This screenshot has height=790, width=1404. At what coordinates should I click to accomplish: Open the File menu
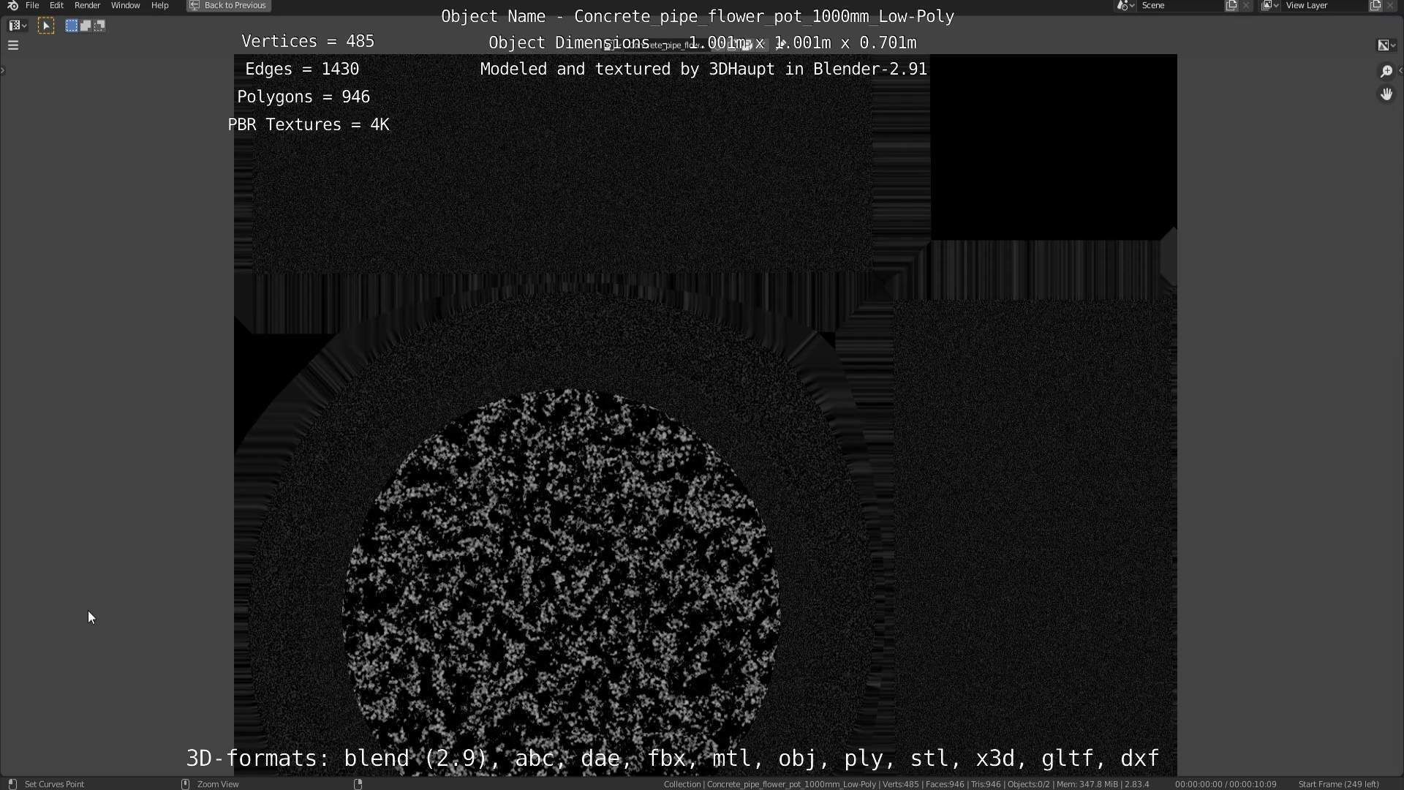[x=32, y=5]
